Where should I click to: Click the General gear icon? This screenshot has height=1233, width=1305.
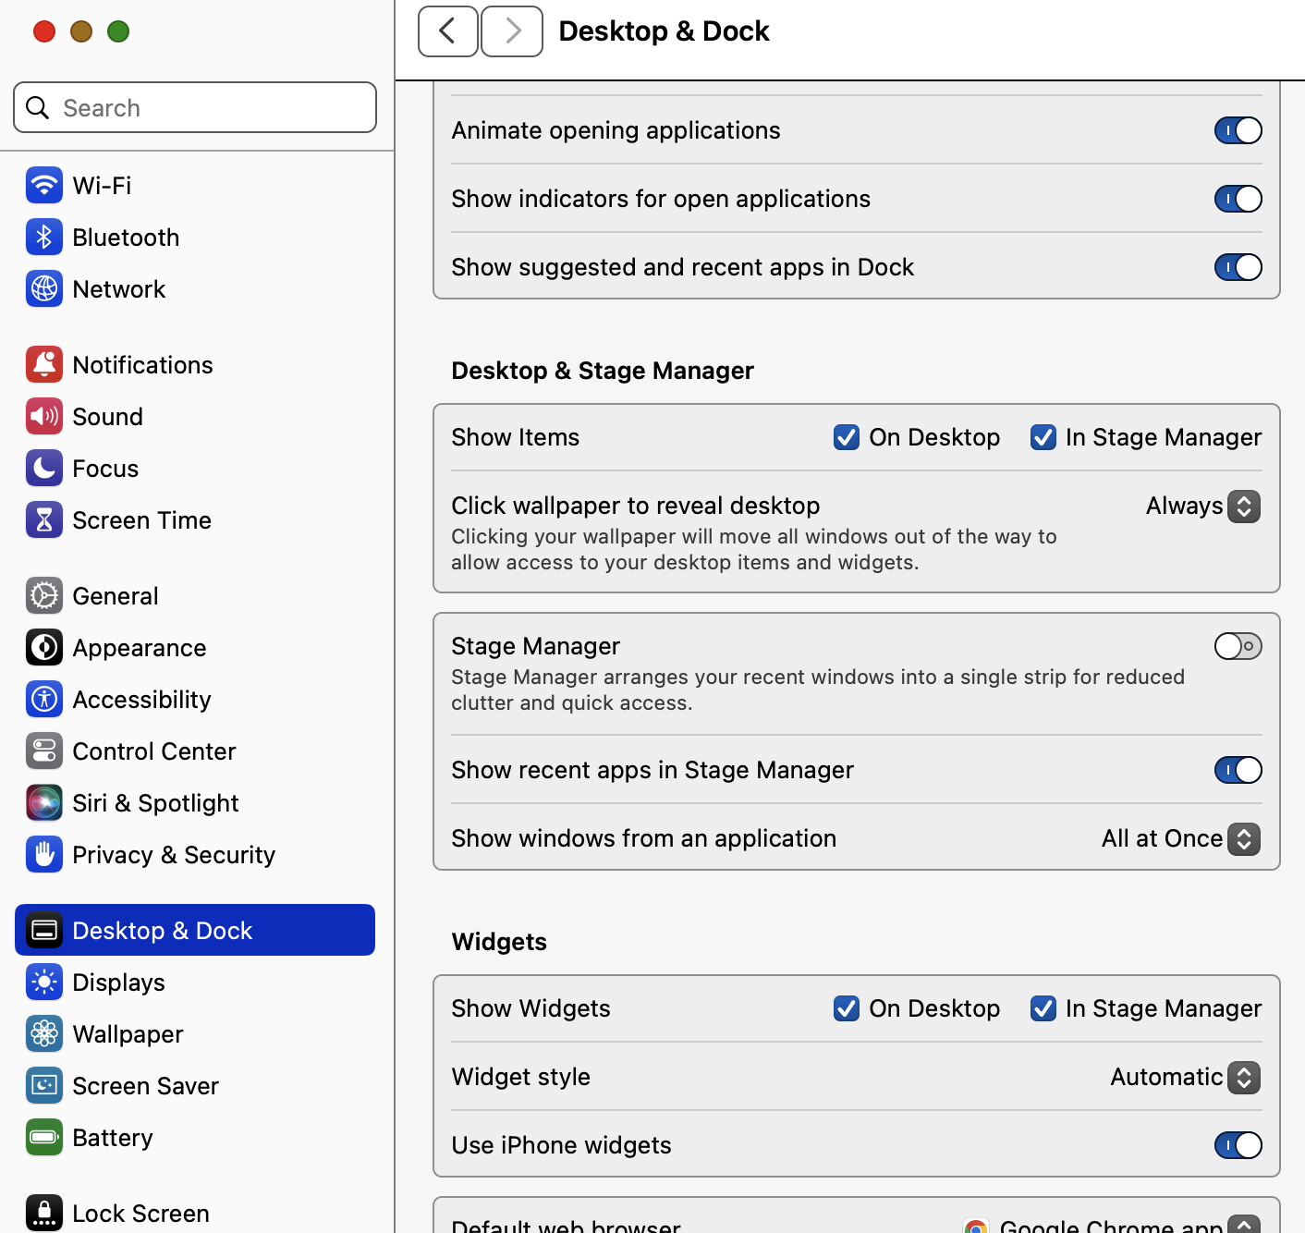click(44, 596)
